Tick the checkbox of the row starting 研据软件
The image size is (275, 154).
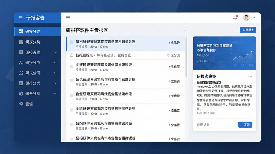point(71,125)
